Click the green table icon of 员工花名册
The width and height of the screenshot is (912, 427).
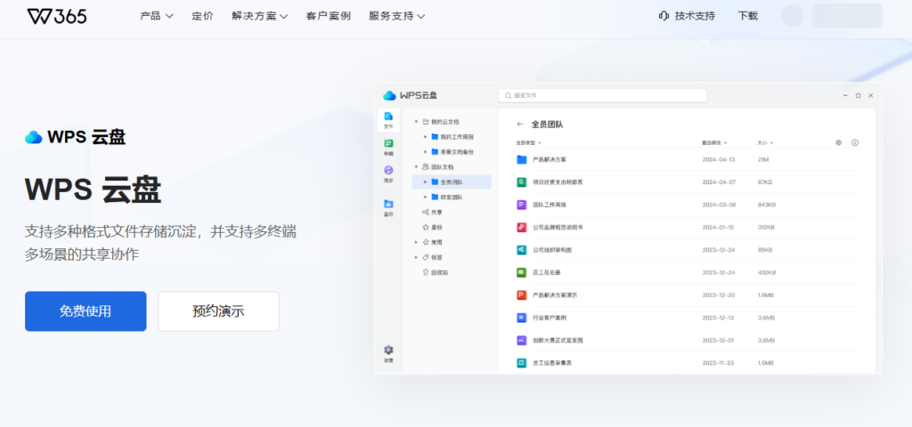coord(522,272)
